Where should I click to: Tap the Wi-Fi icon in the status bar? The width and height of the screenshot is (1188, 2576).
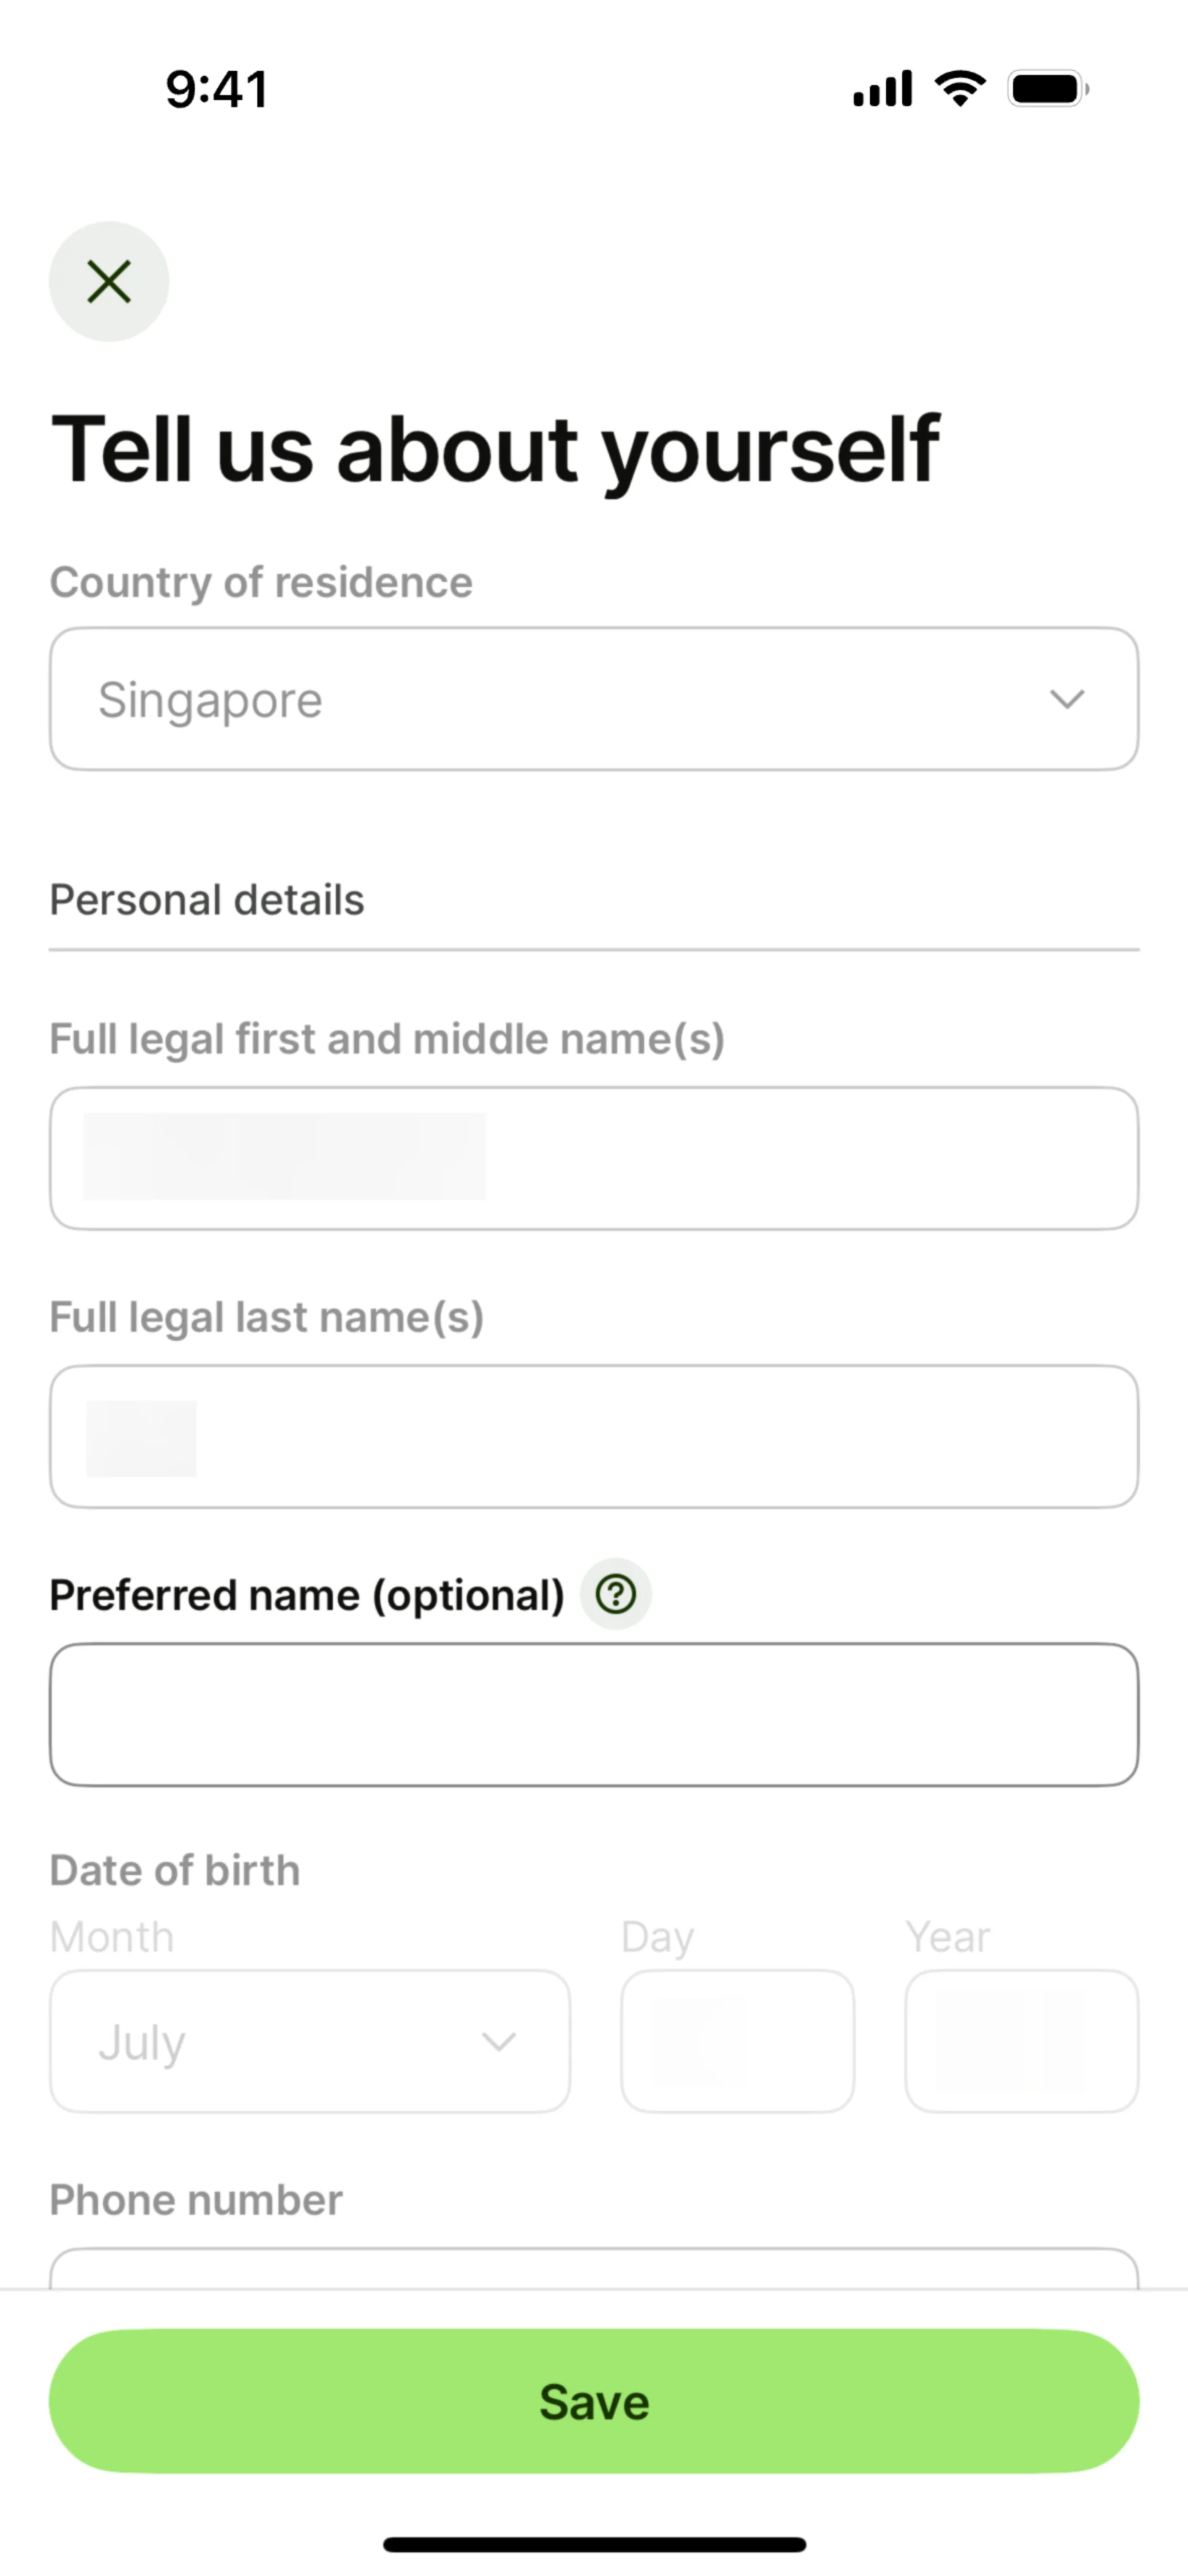pos(960,89)
